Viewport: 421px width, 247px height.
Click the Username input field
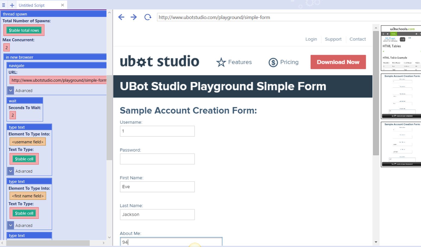click(x=157, y=131)
